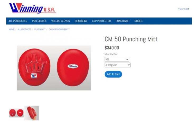Select HEADGEAR in navigation bar
This screenshot has height=122, width=196.
(81, 21)
